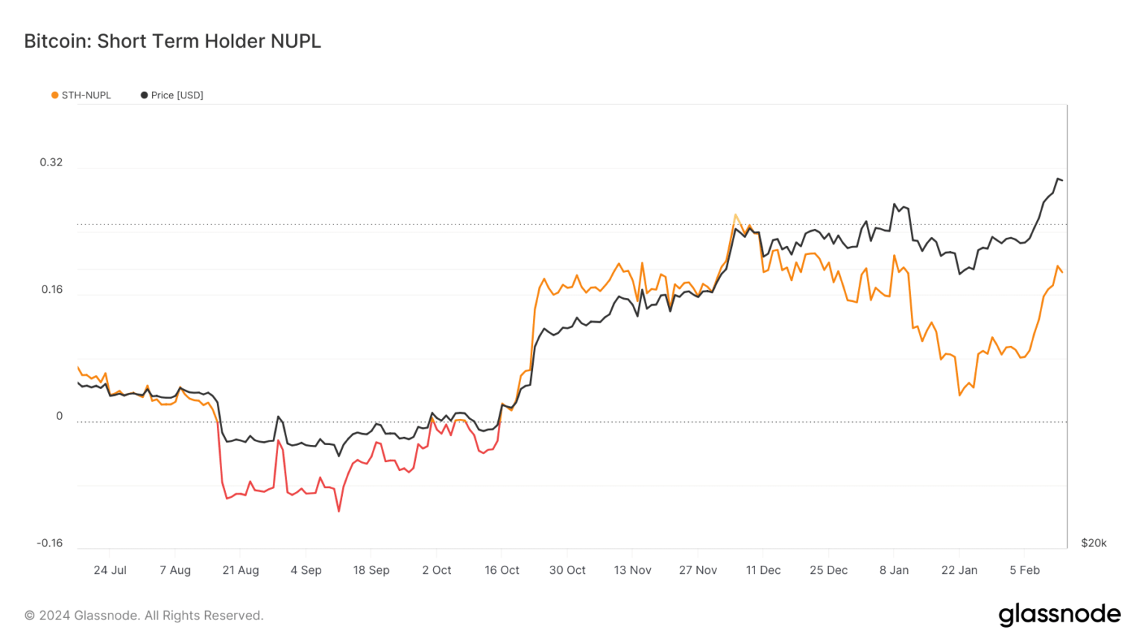Screen dimensions: 1145x644
Task: Click the black Price legend dot
Action: pos(144,95)
